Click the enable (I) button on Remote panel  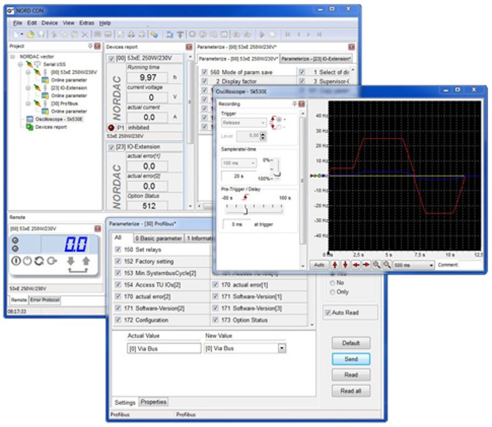(x=16, y=261)
